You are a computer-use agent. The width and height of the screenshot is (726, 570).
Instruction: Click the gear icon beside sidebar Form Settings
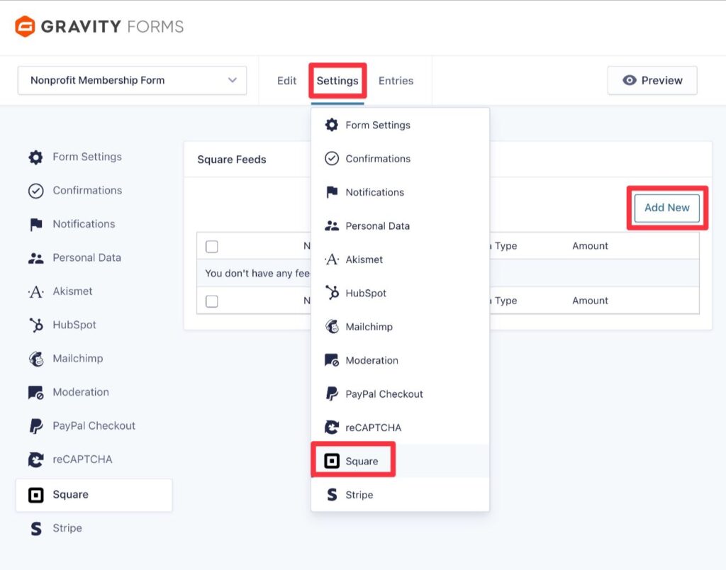(35, 157)
